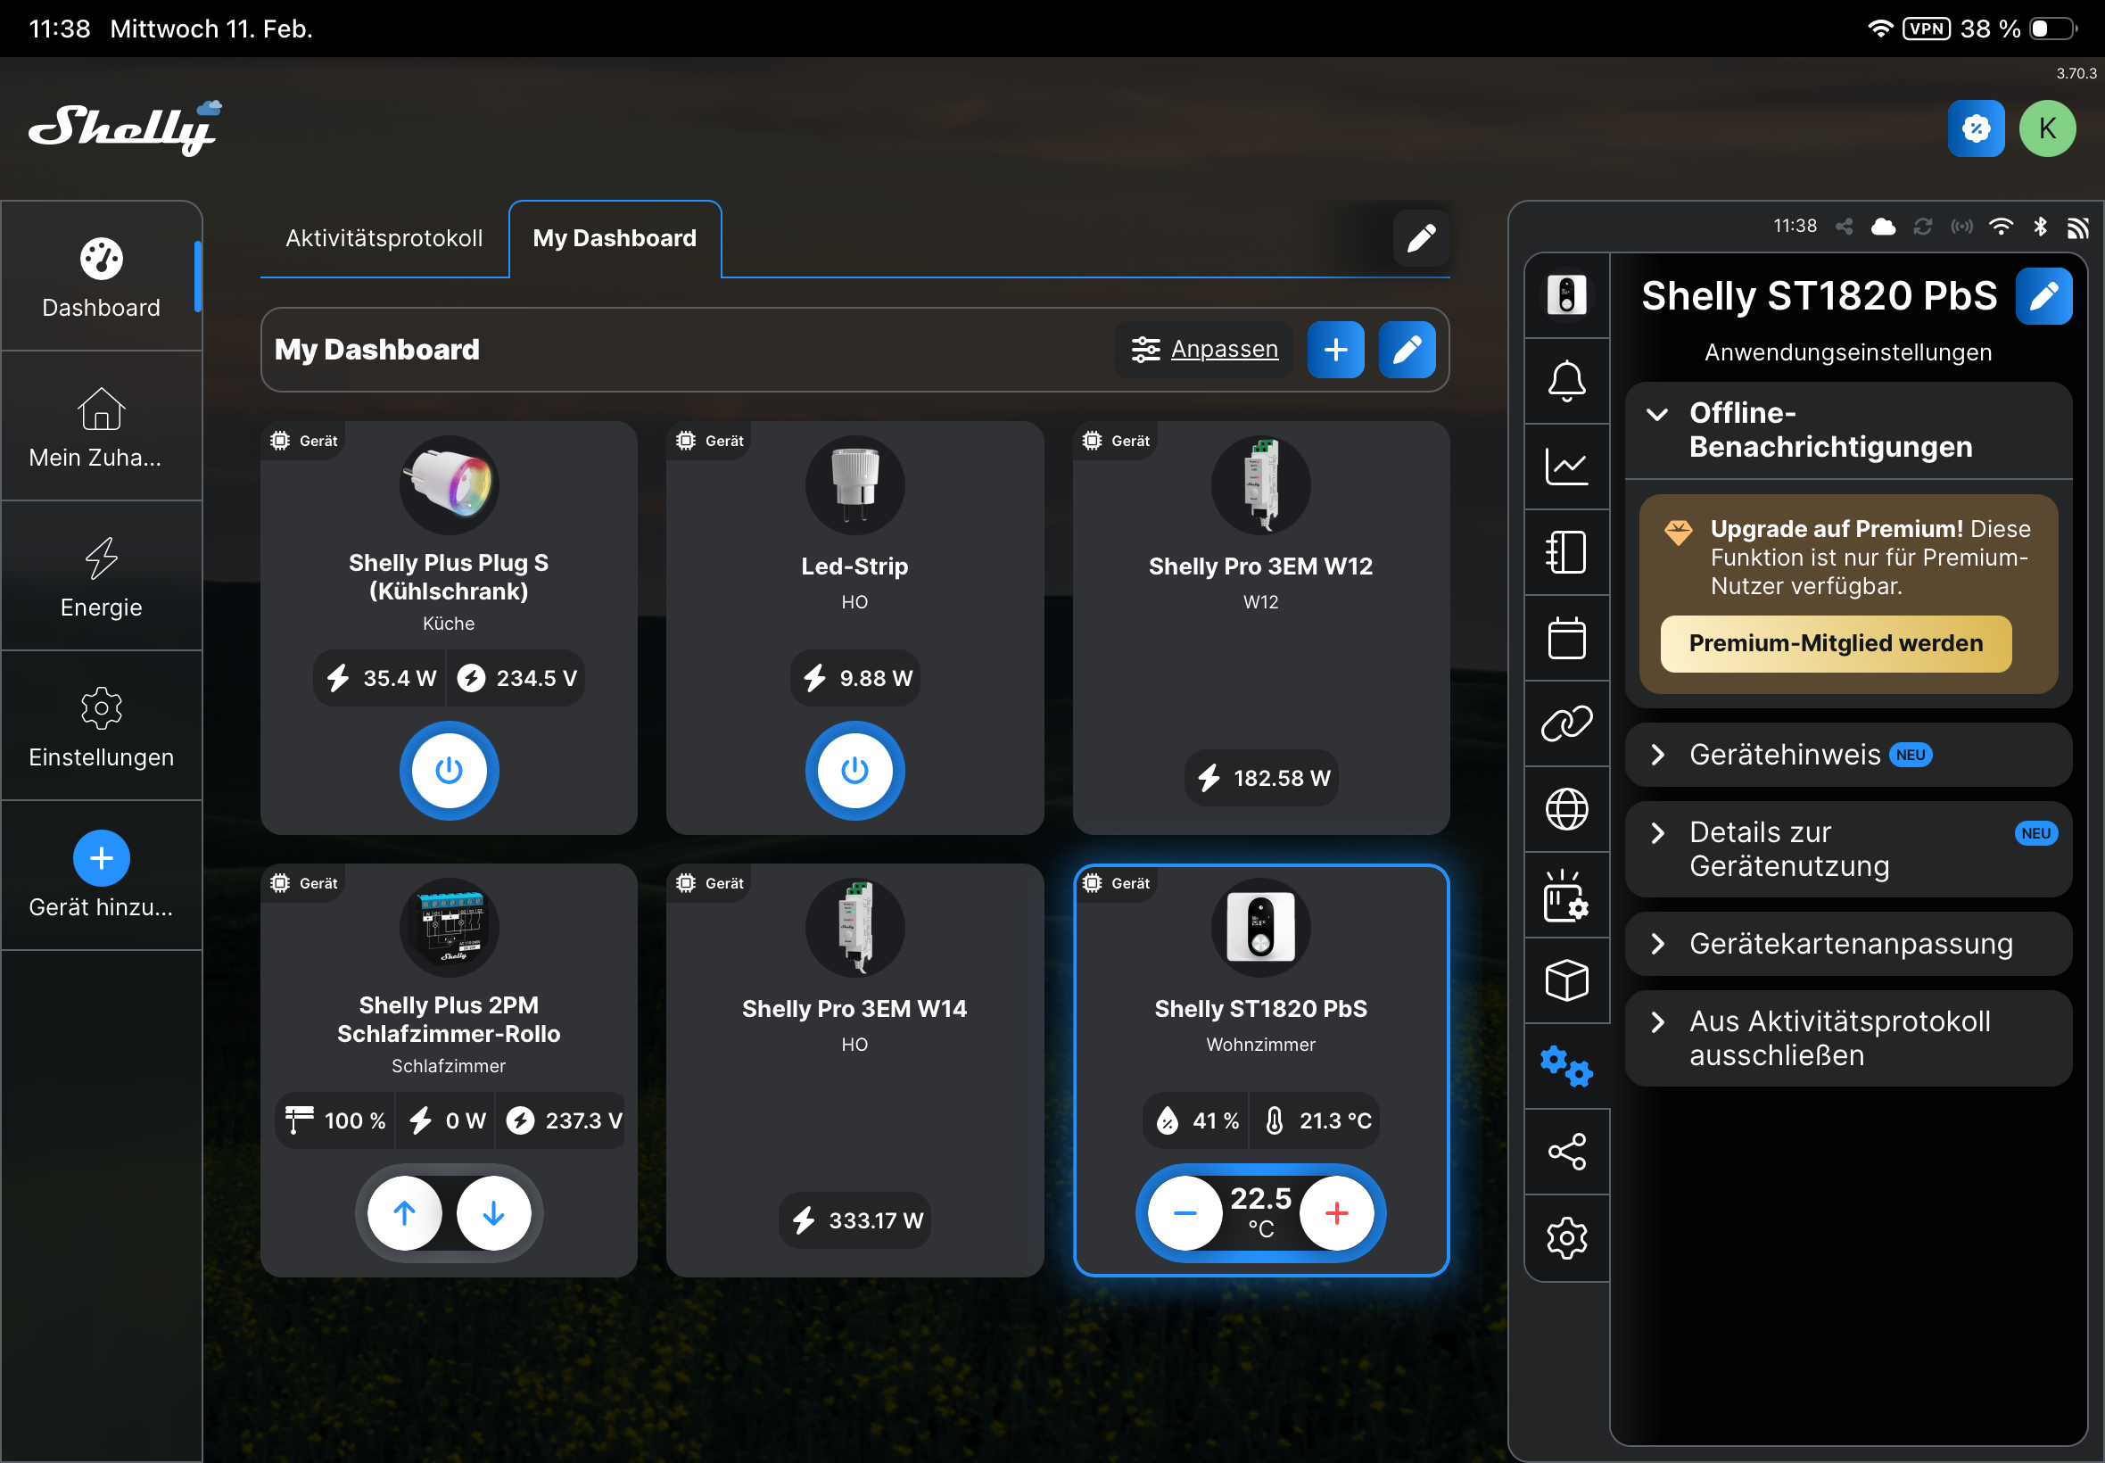Click Premium-Mitglied werden button
2105x1463 pixels.
point(1835,643)
